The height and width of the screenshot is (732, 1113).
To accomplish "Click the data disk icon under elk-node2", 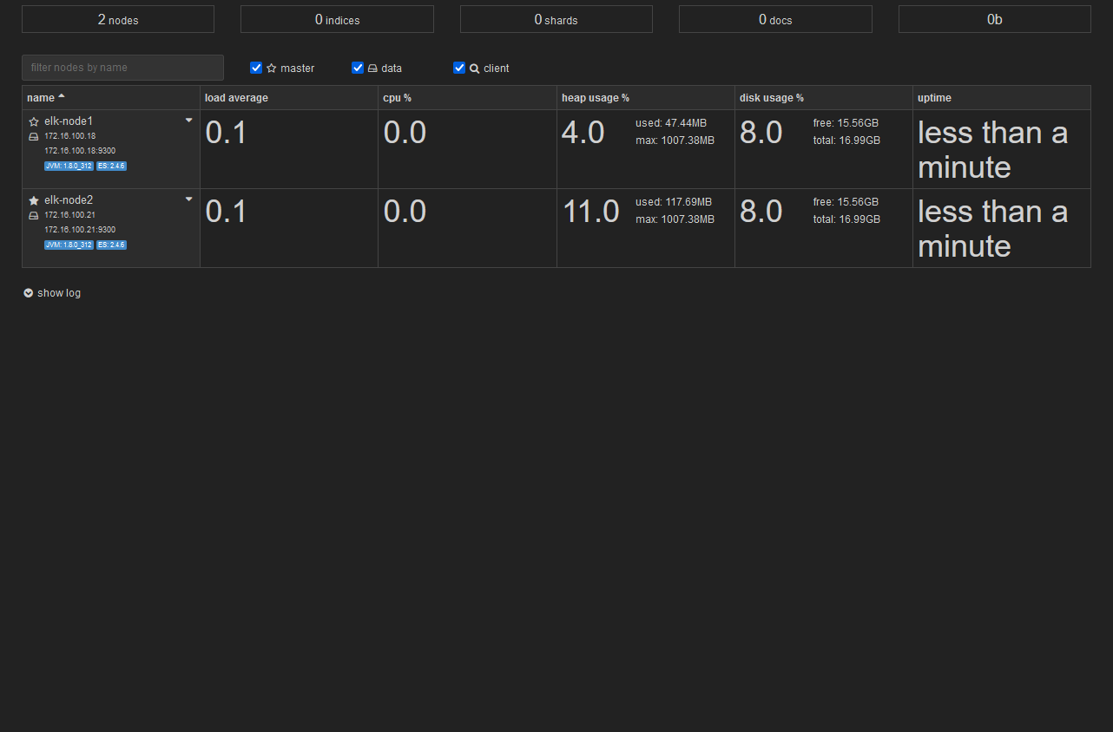I will click(x=34, y=216).
